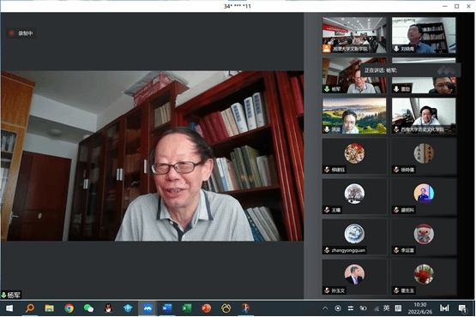Screen dimensions: 476x317
Task: Switch the 英 input language indicator
Action: coord(386,308)
